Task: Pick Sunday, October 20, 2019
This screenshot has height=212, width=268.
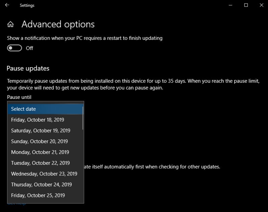Action: point(45,141)
